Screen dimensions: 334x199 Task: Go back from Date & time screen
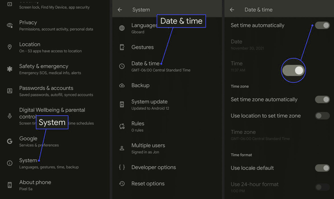(x=232, y=10)
